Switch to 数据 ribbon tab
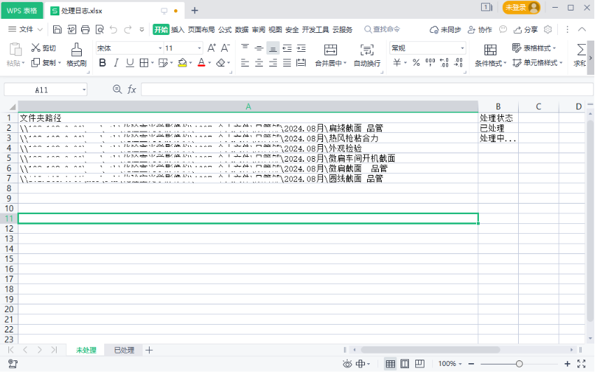This screenshot has height=373, width=595. 242,29
